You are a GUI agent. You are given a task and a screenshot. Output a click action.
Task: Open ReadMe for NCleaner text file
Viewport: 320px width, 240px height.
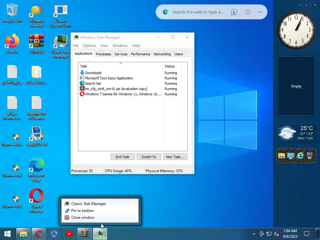pos(37,108)
